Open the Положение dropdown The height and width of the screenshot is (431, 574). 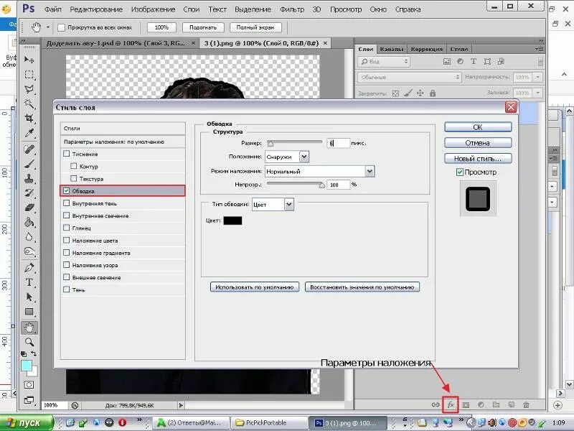287,157
